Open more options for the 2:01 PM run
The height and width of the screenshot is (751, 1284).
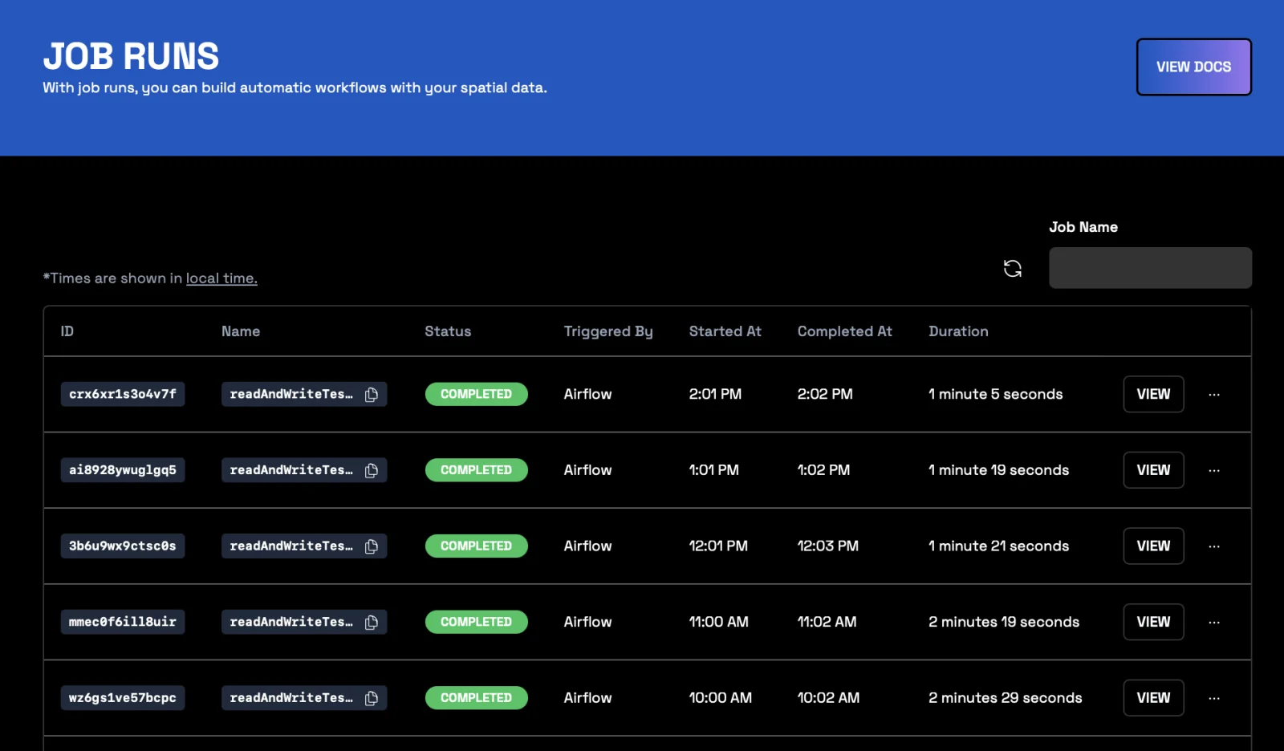tap(1213, 395)
